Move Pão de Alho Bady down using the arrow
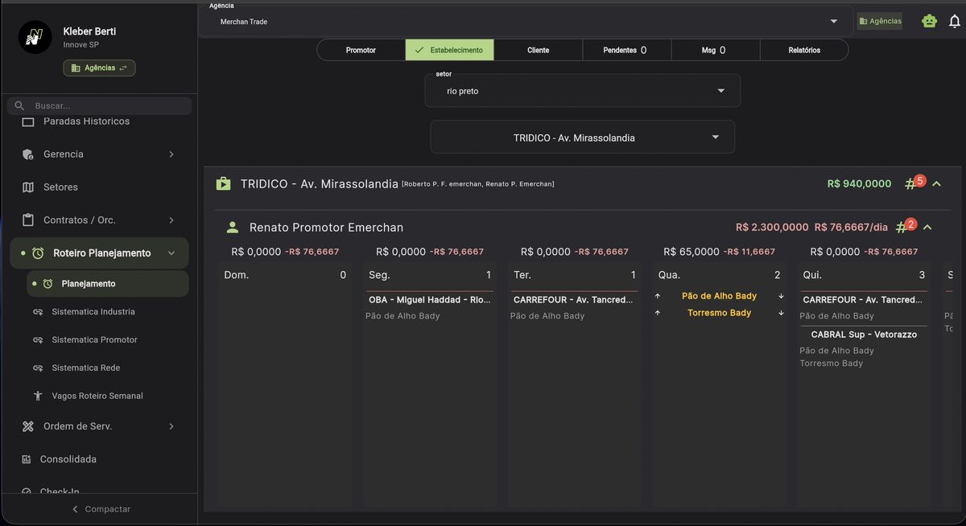 [x=781, y=296]
